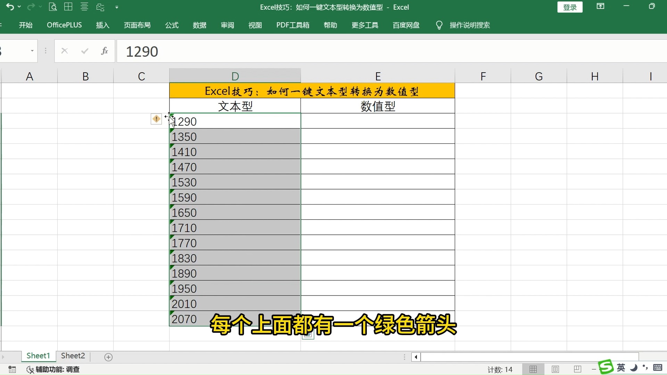Open Print Preview from quick access toolbar
Viewport: 667px width, 375px height.
pos(52,7)
